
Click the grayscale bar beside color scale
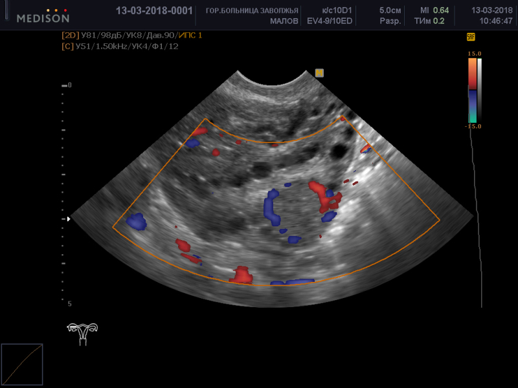coord(479,91)
